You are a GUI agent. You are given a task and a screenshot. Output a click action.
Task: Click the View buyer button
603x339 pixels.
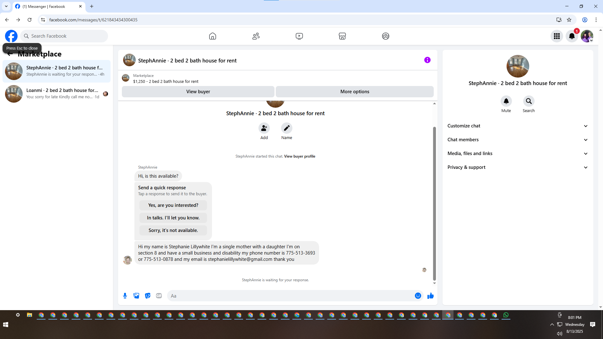[198, 92]
